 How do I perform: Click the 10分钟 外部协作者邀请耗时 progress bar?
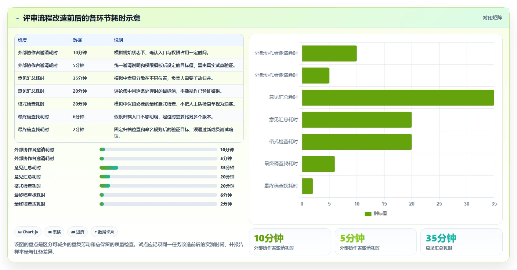(x=158, y=149)
